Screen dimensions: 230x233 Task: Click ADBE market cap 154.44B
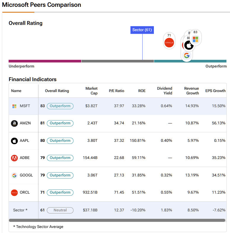pos(90,158)
